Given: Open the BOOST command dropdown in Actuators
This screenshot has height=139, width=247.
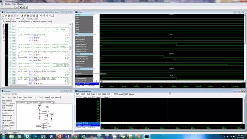Looking at the screenshot, I should [48, 103].
